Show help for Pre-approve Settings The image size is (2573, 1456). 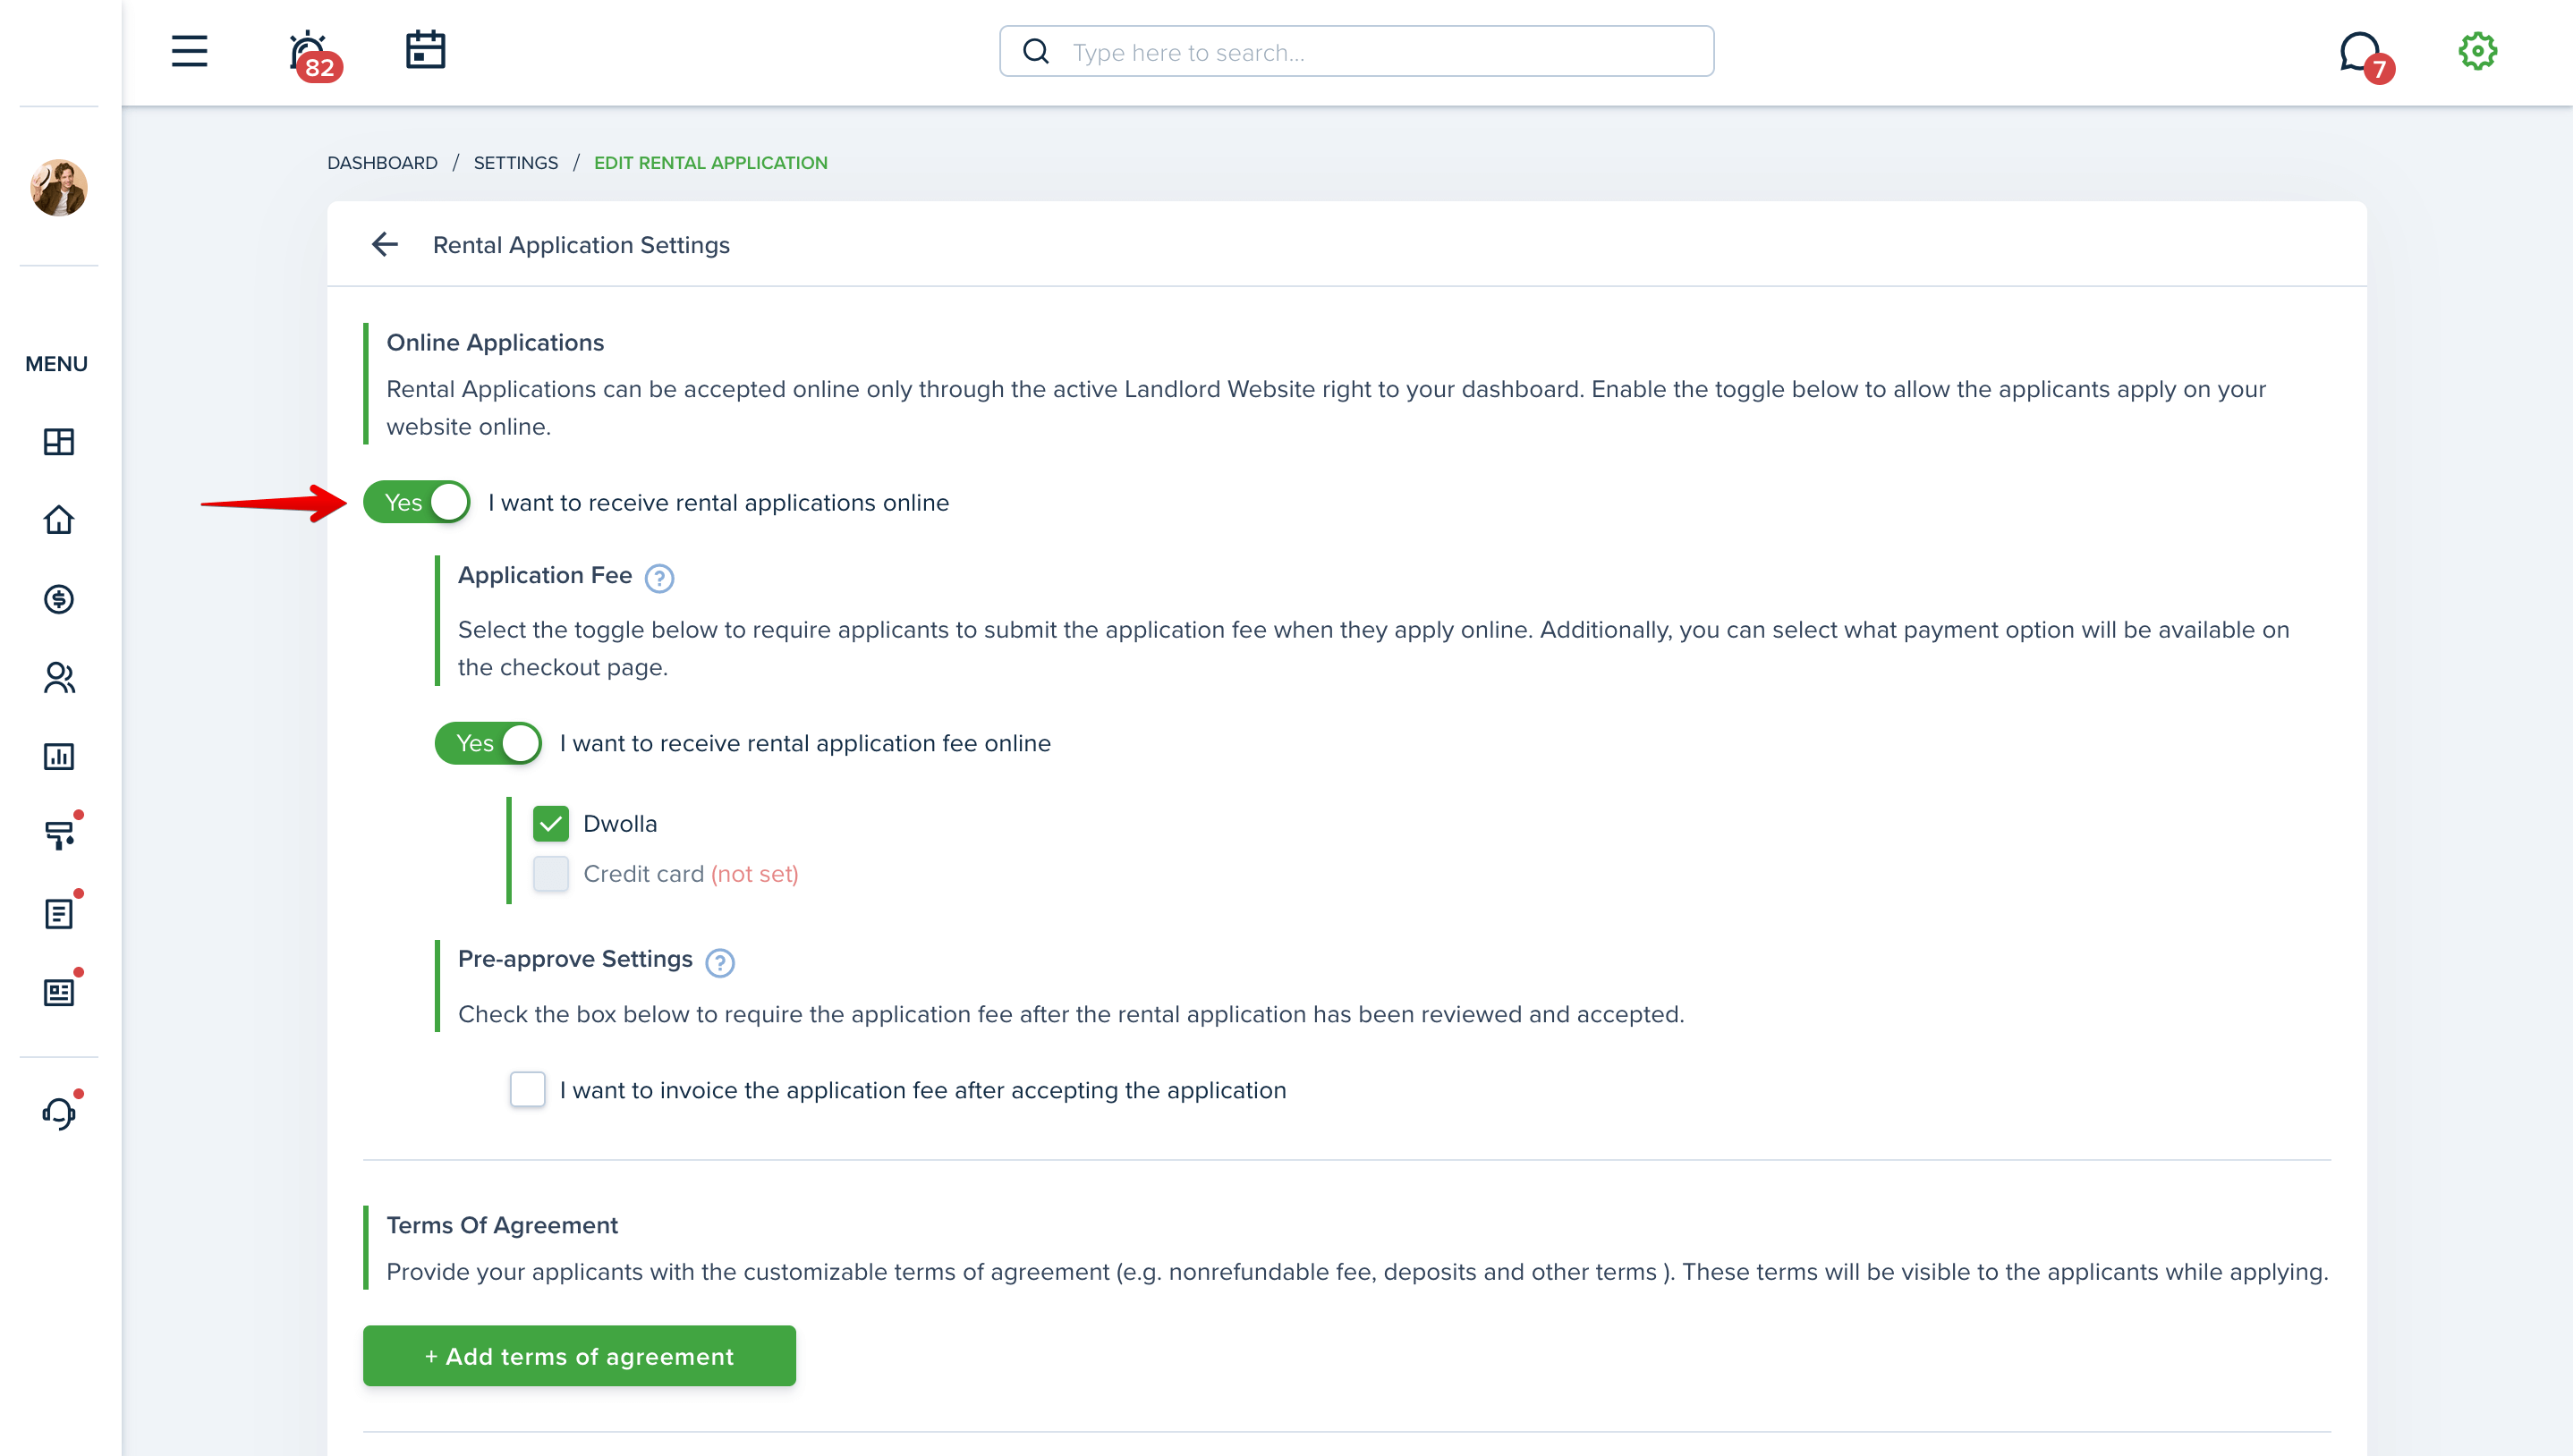point(719,962)
